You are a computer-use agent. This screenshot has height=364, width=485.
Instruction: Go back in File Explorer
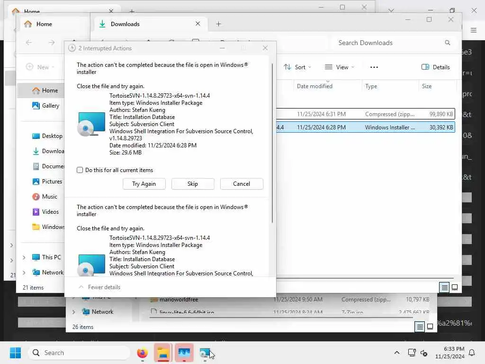[29, 43]
